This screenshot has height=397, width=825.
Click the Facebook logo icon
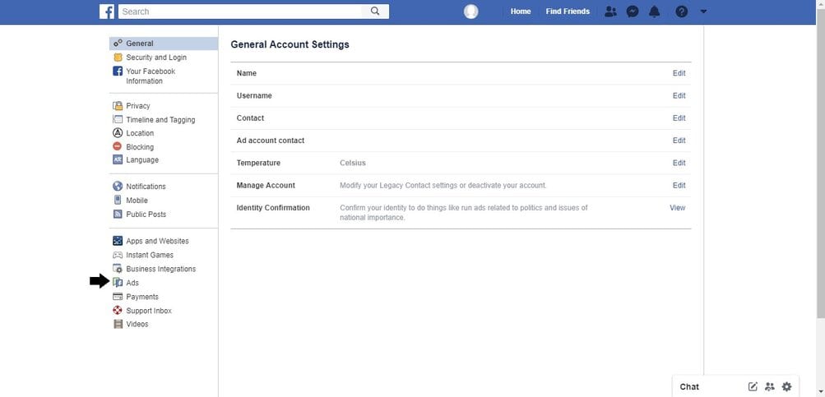[108, 12]
